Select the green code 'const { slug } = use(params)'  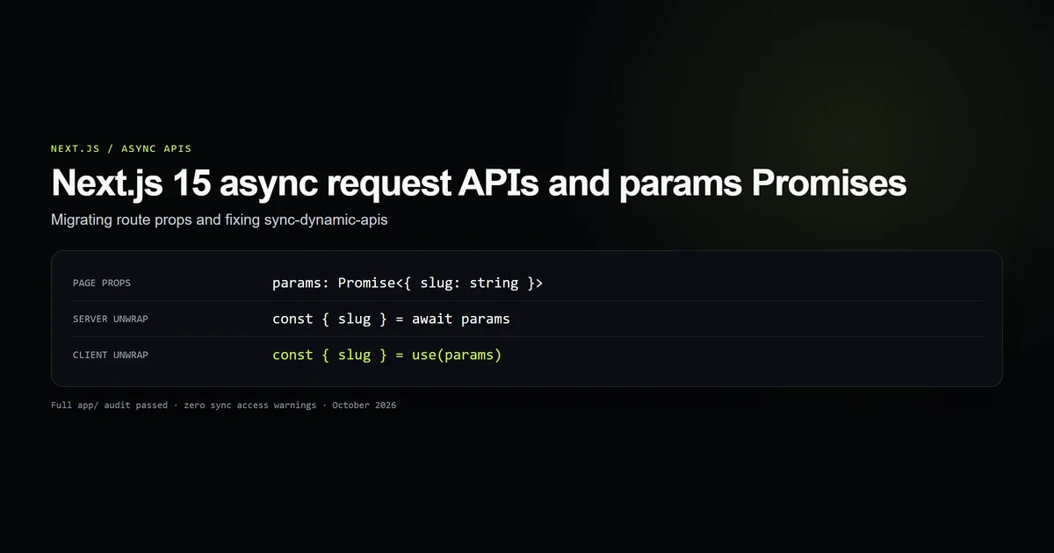pyautogui.click(x=386, y=355)
